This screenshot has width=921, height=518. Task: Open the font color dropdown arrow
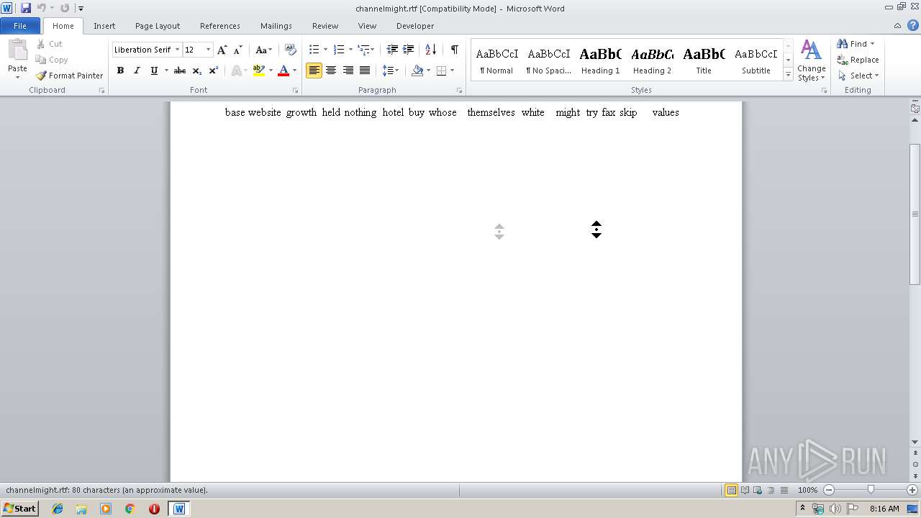296,71
